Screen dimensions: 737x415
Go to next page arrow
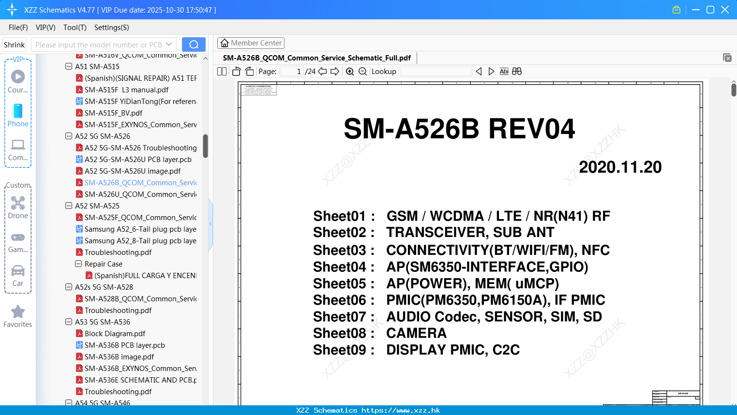pyautogui.click(x=334, y=72)
